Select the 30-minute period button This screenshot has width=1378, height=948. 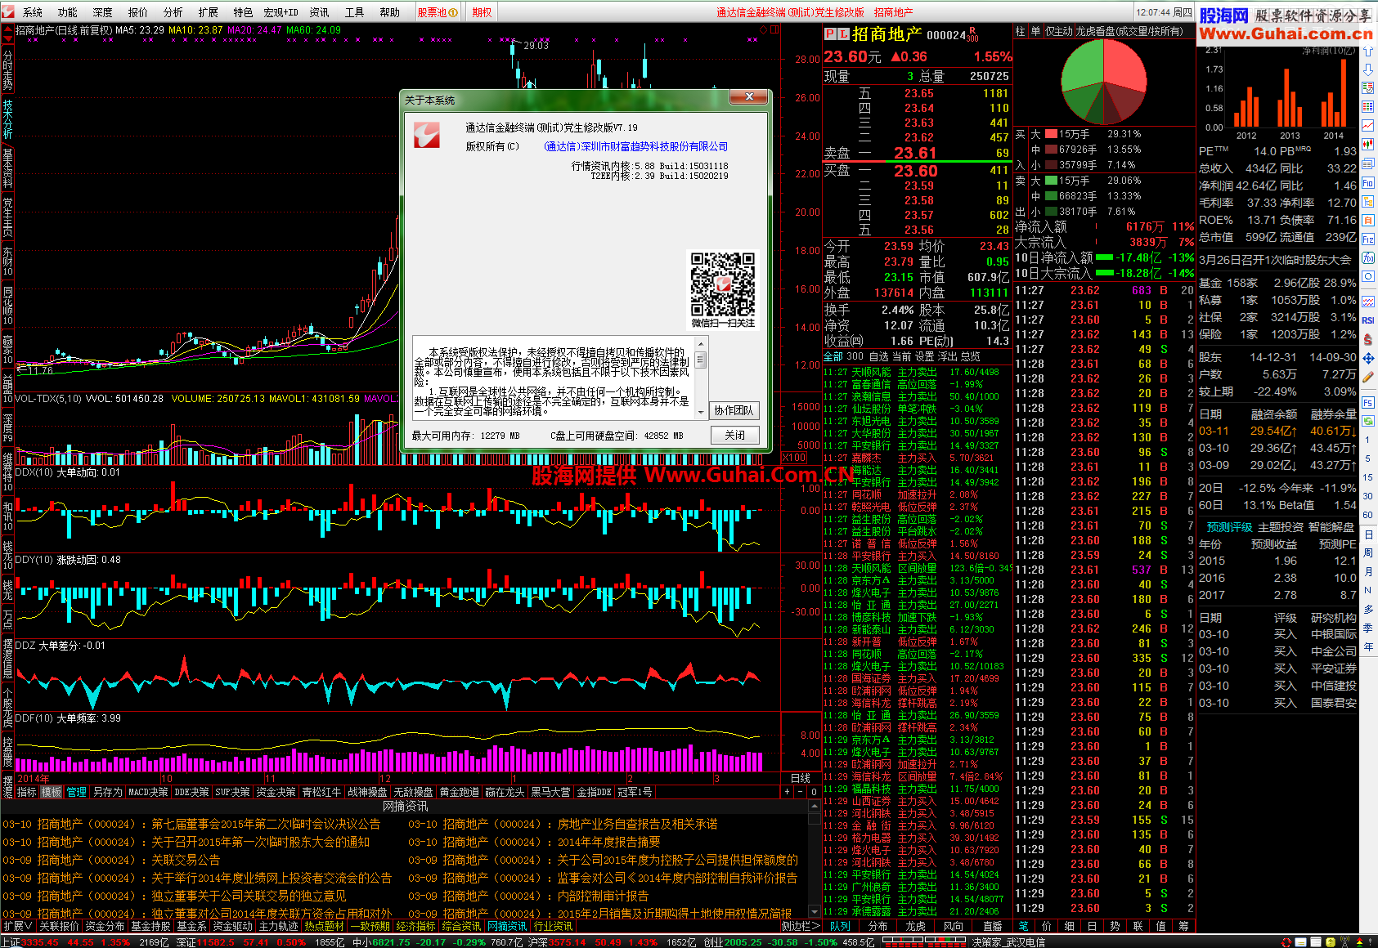coord(1367,496)
